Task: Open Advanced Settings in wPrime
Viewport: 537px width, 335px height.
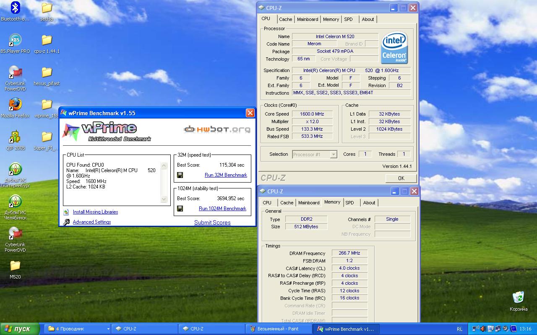Action: tap(92, 222)
